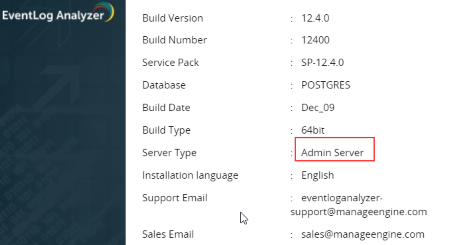Click the Build Date value Dec_09
The height and width of the screenshot is (245, 459).
[x=318, y=108]
